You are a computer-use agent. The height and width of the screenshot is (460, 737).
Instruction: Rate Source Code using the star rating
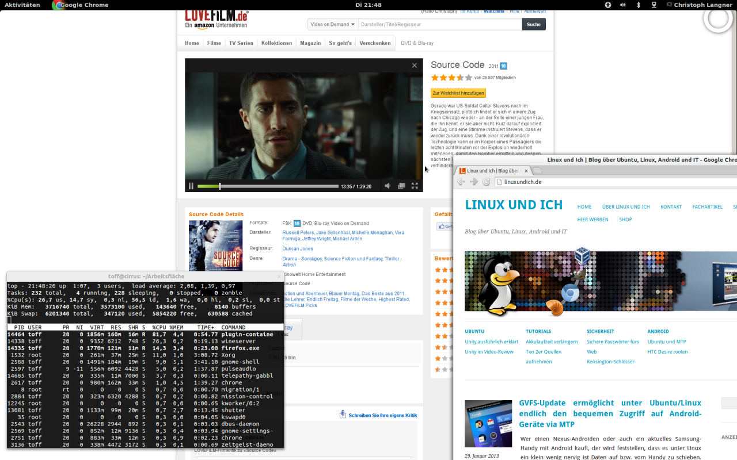point(451,78)
